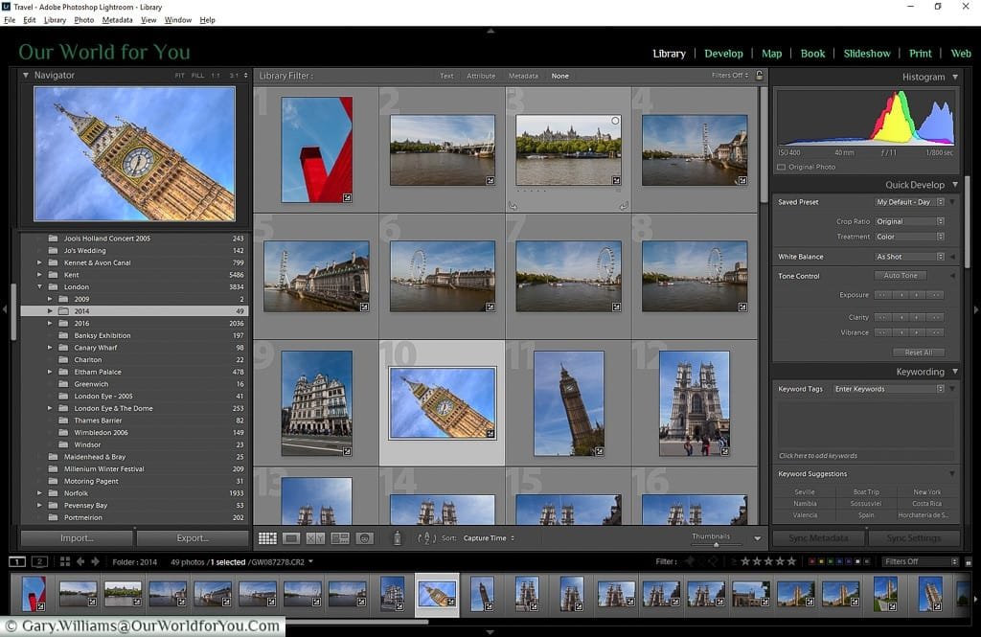The image size is (981, 637).
Task: Set Navigator zoom to FIT
Action: coord(179,75)
